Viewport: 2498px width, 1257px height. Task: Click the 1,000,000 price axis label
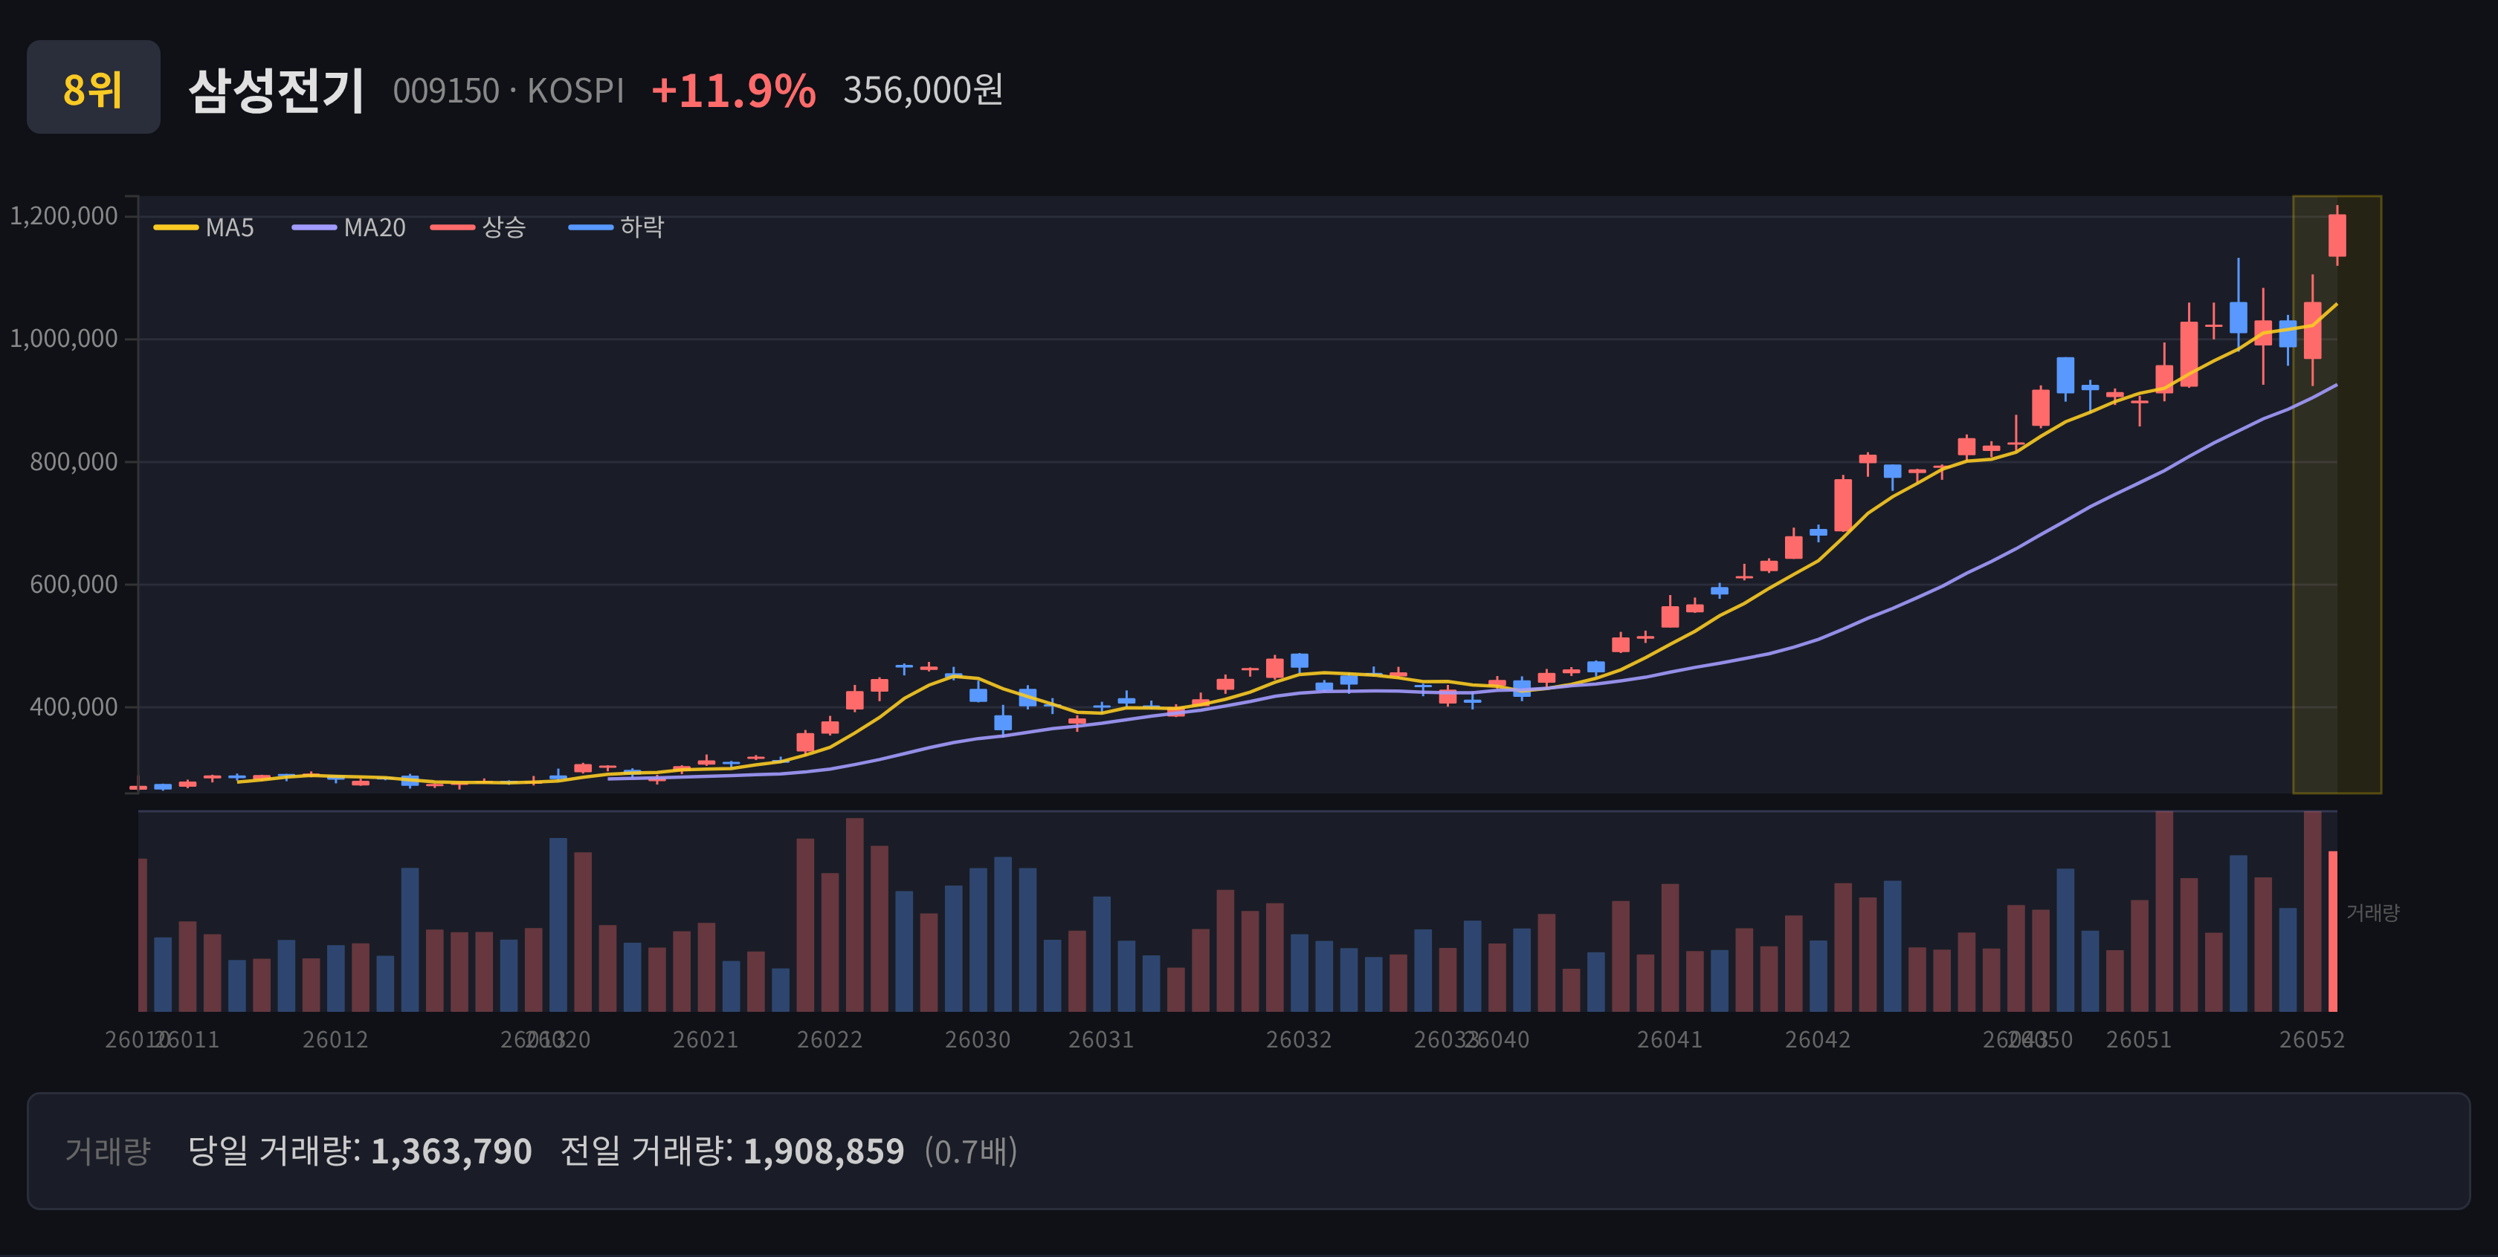pyautogui.click(x=64, y=338)
